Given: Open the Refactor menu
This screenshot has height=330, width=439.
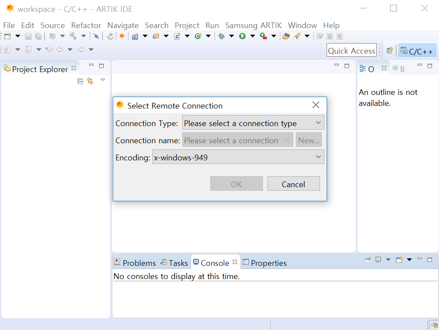Looking at the screenshot, I should (86, 25).
